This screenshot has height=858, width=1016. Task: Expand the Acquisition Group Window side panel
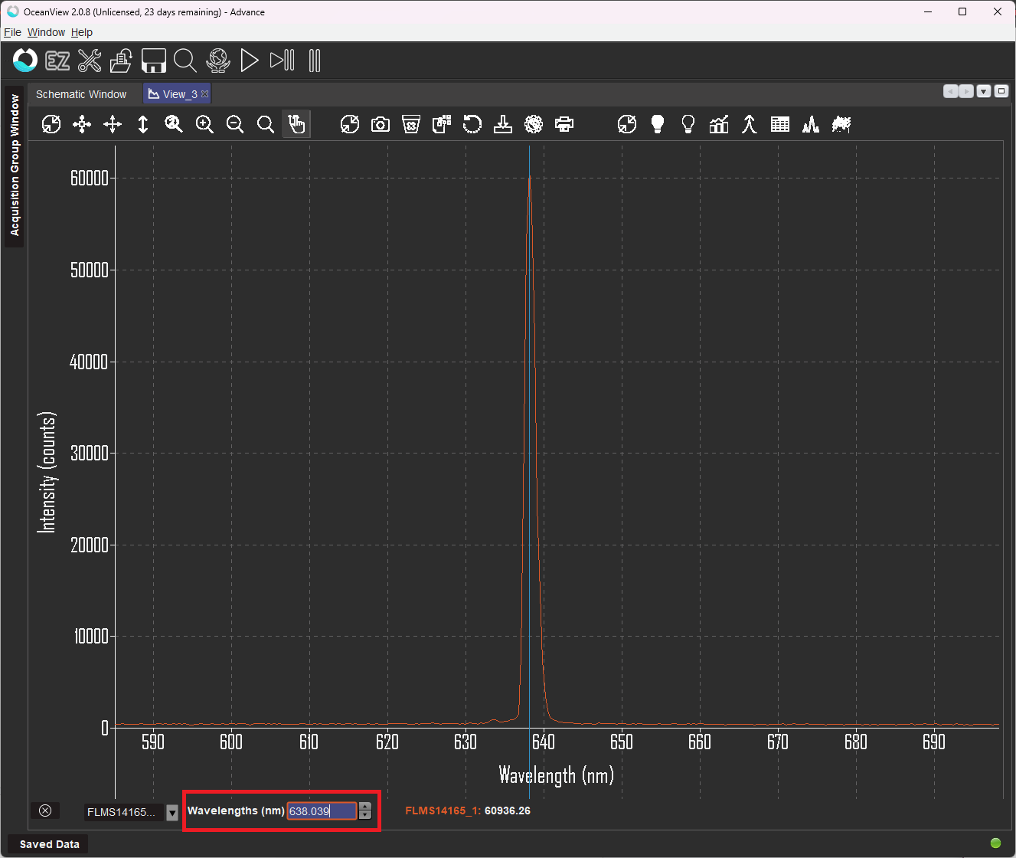(15, 165)
